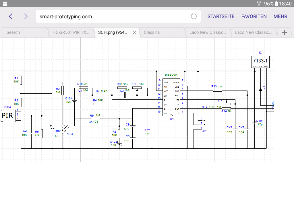
Task: Go back using the back arrow
Action: (11, 16)
